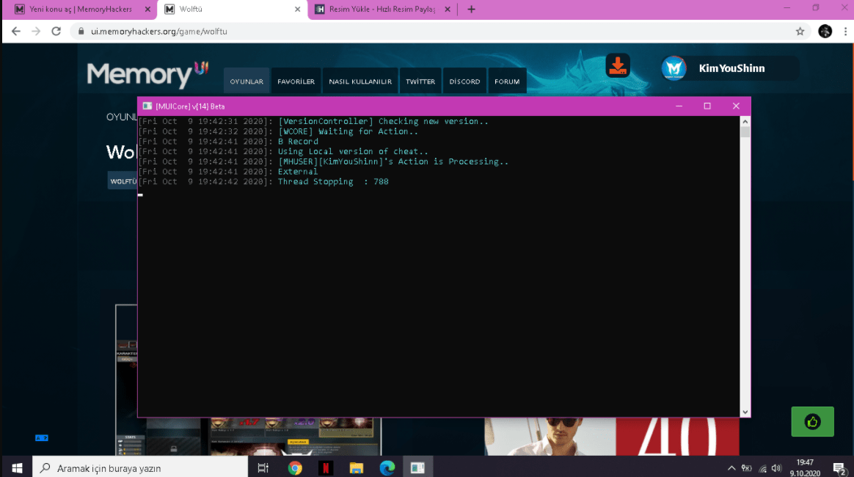Open the FORUM menu link
This screenshot has height=477, width=854.
pos(507,81)
